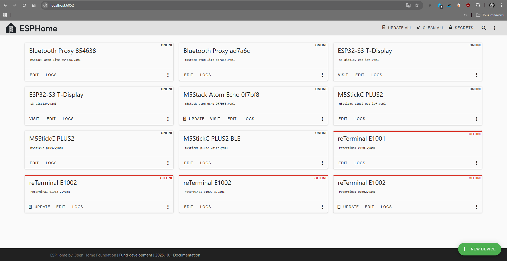Open the Secrets editor
This screenshot has width=507, height=261.
[x=461, y=28]
